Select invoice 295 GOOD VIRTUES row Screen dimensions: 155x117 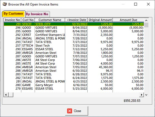coord(74,31)
